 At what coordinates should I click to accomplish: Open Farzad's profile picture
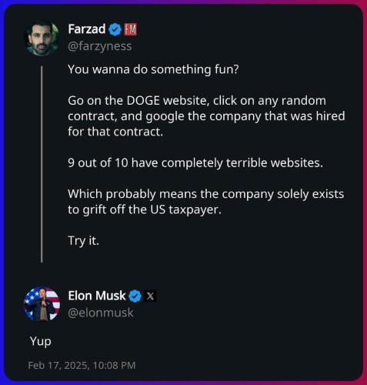[42, 38]
